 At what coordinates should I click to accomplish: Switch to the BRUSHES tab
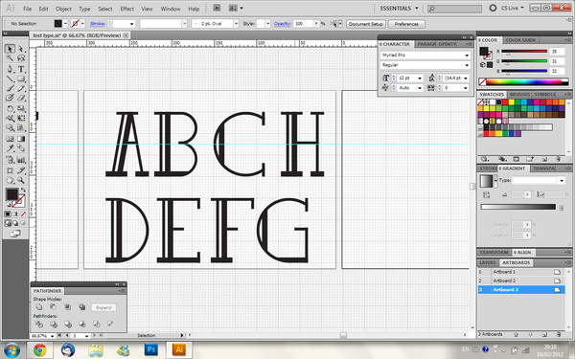519,94
